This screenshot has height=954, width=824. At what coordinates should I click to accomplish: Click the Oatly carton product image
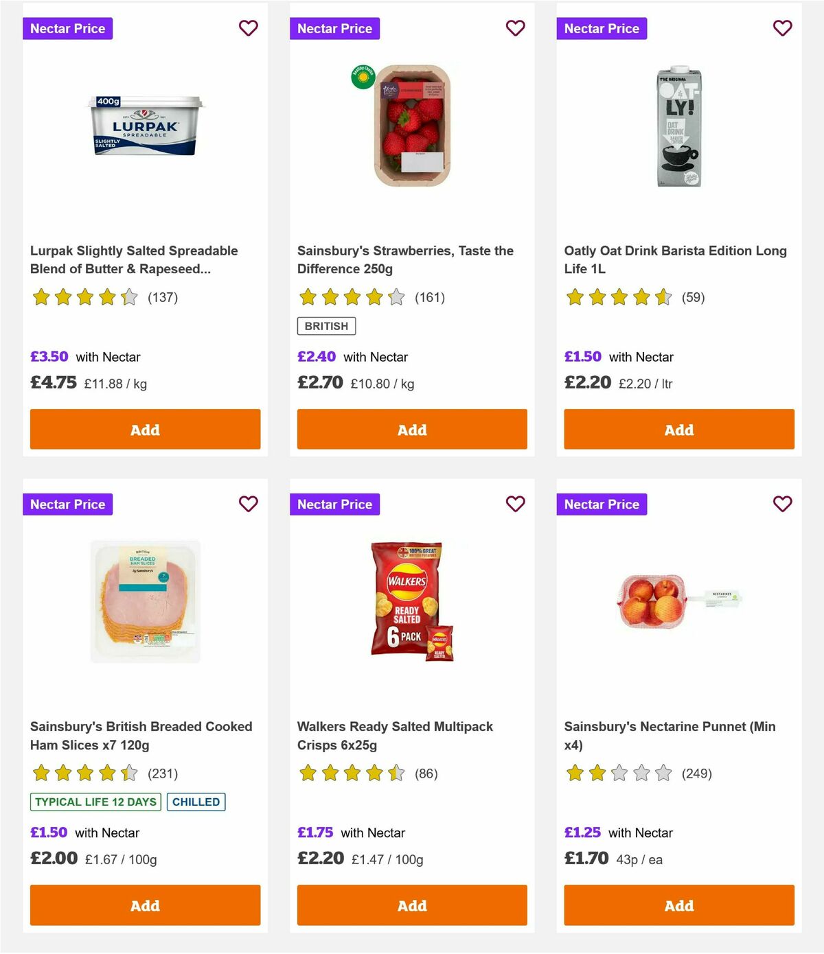(x=678, y=127)
